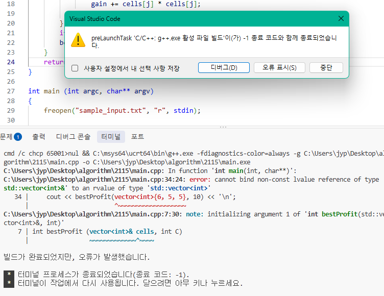Switch to the 디버그 콘솔 tab
Image resolution: width=384 pixels, height=296 pixels.
pos(73,137)
